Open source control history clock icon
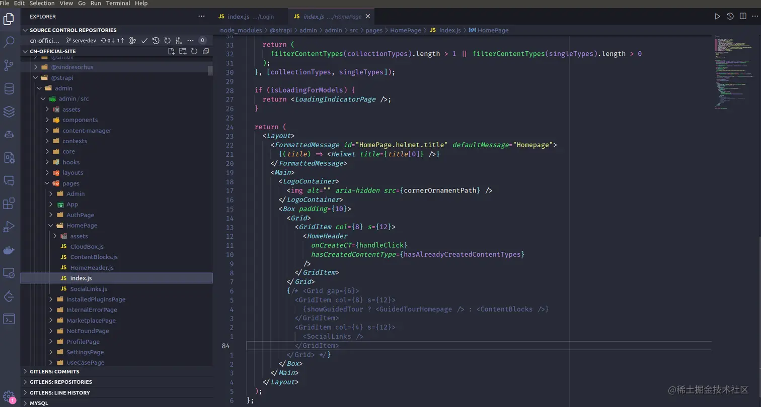Screen dimensions: 761x407 pos(156,40)
